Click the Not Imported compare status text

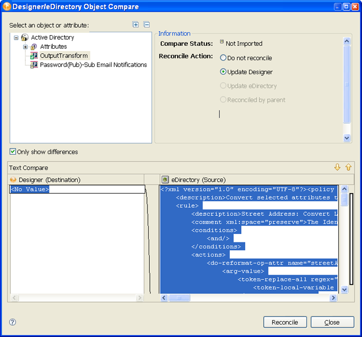(244, 44)
